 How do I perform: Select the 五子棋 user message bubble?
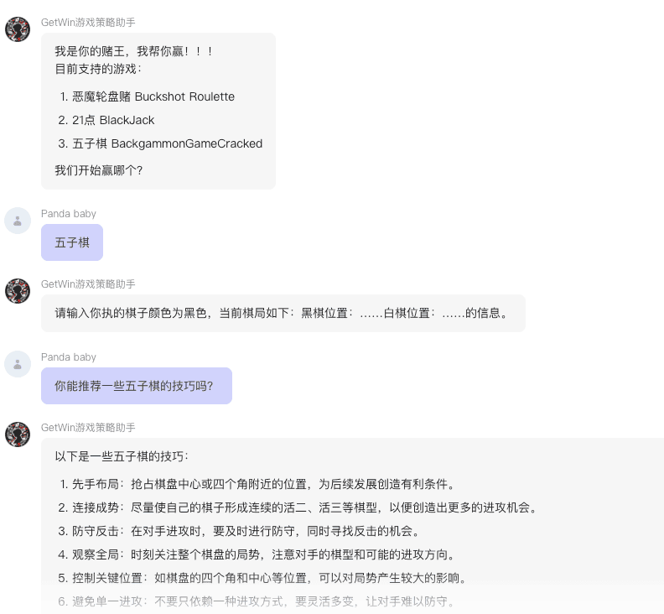(72, 242)
